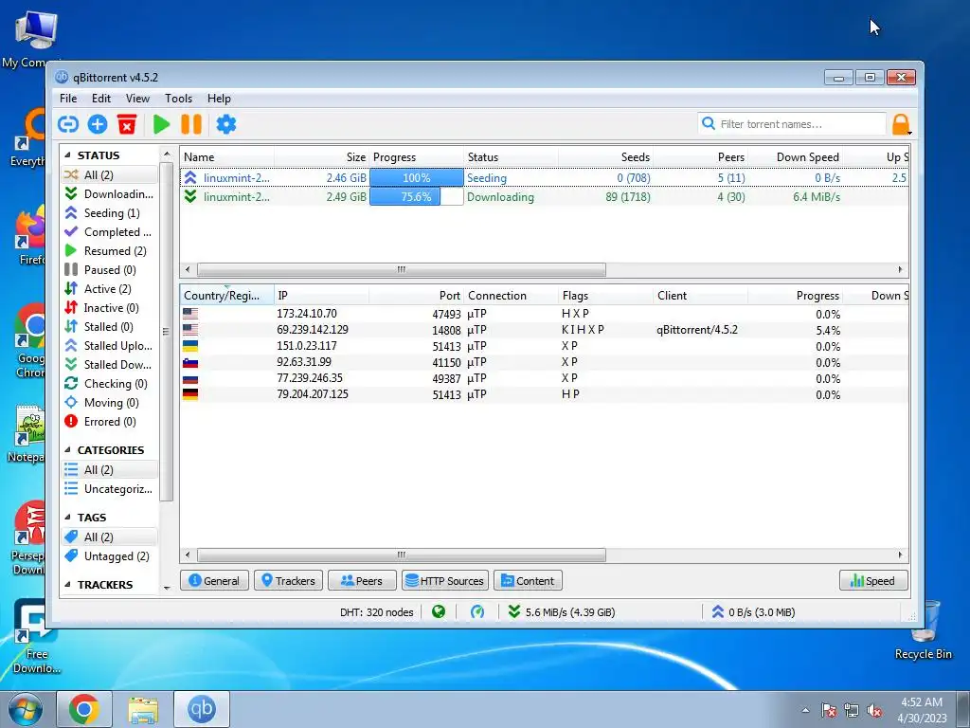
Task: Click the green Resume play icon
Action: coord(161,124)
